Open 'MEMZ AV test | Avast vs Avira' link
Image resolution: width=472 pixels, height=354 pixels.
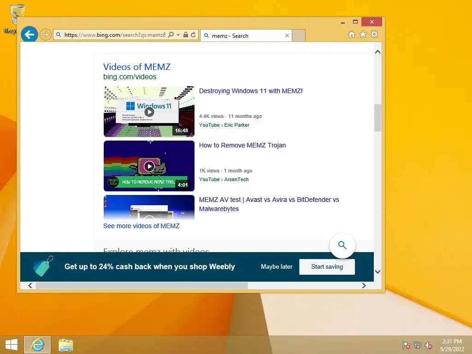(x=269, y=204)
